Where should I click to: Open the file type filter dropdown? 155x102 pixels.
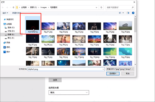pyautogui.click(x=120, y=69)
